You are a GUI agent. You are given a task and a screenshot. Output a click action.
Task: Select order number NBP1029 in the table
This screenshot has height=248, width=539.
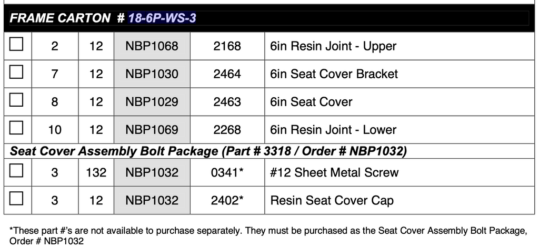[x=152, y=102]
